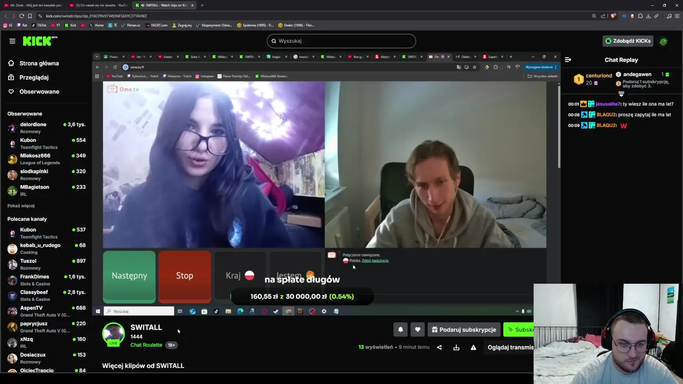Open recommended channel Tuszol
Screen dimensions: 683x384
coord(46,264)
